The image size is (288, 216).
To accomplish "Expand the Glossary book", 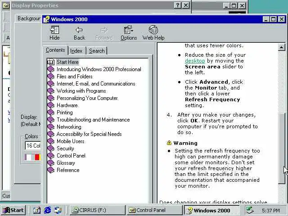I will pyautogui.click(x=66, y=163).
